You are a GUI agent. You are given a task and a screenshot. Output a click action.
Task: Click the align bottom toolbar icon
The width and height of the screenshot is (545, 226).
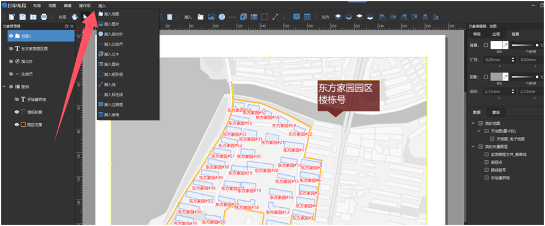(x=436, y=17)
